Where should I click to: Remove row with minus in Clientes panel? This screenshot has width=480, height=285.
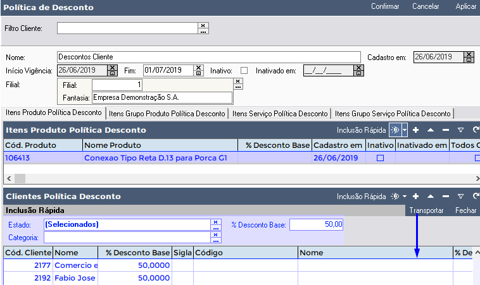[x=446, y=197]
